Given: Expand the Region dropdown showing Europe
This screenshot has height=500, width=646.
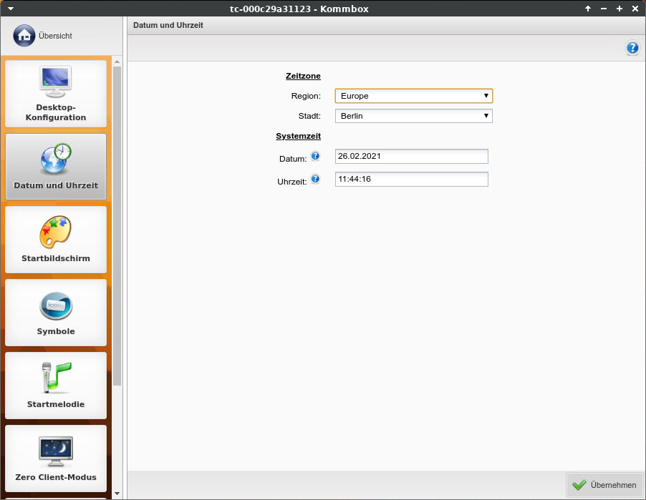Looking at the screenshot, I should pyautogui.click(x=413, y=96).
